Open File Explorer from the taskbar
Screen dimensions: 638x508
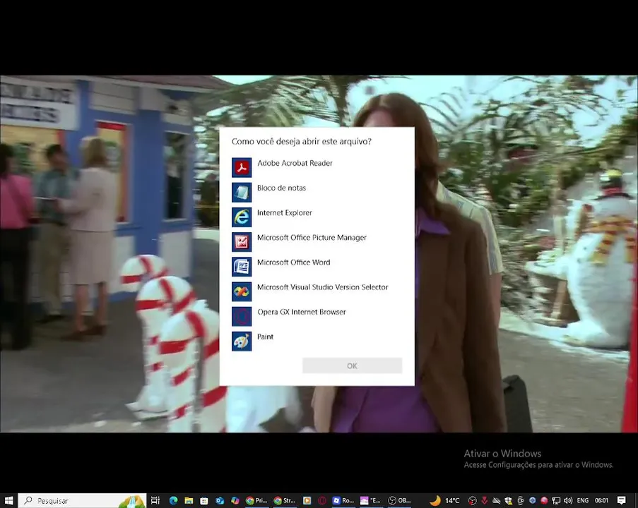pyautogui.click(x=189, y=500)
